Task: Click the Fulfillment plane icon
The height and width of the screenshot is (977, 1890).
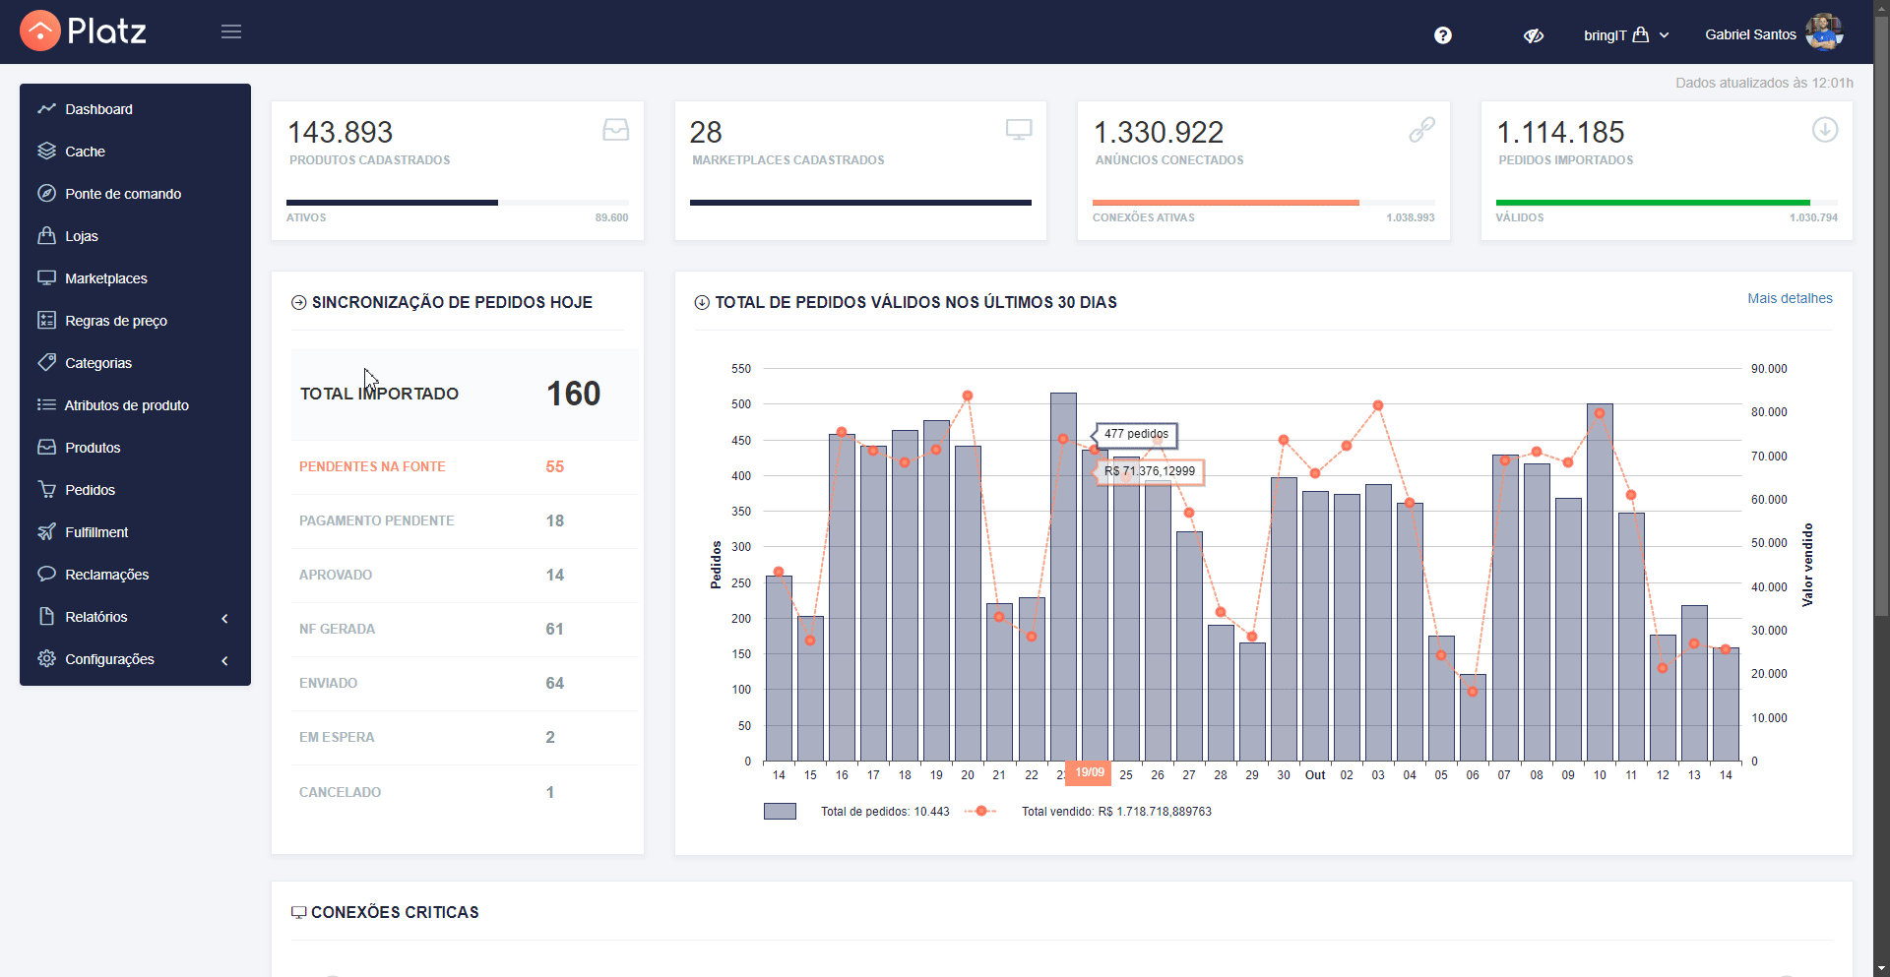Action: [x=46, y=531]
